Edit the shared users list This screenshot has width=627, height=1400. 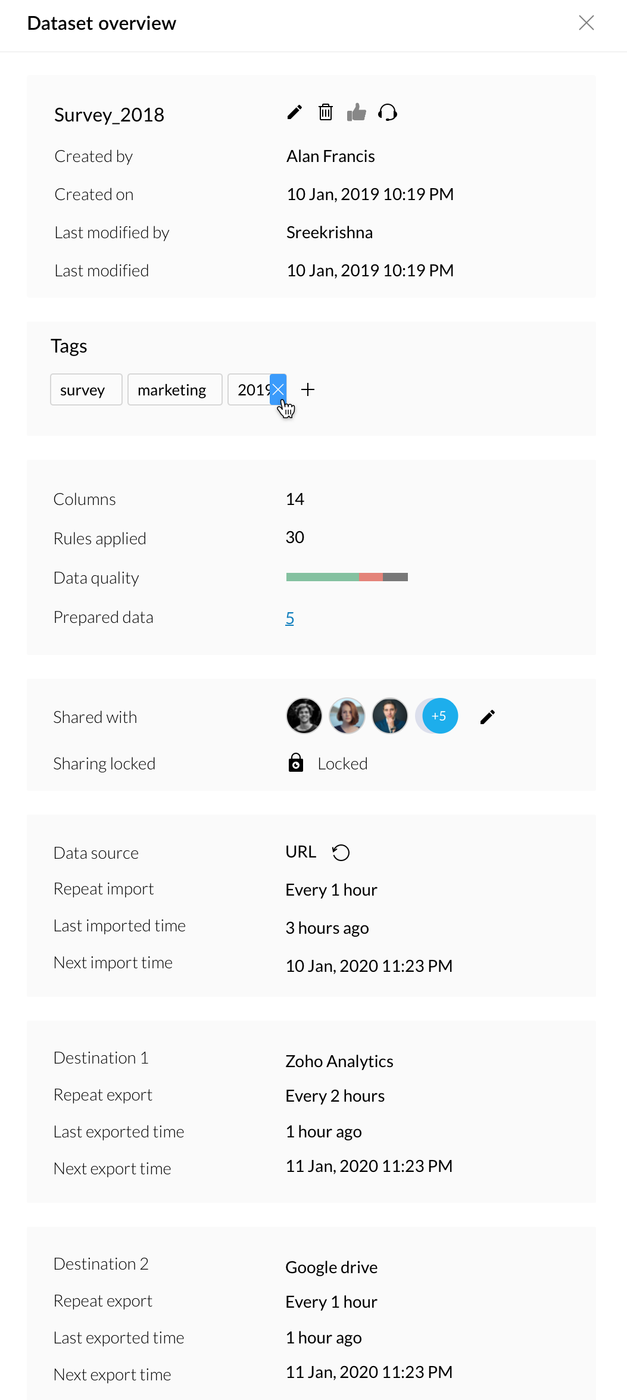pyautogui.click(x=488, y=717)
